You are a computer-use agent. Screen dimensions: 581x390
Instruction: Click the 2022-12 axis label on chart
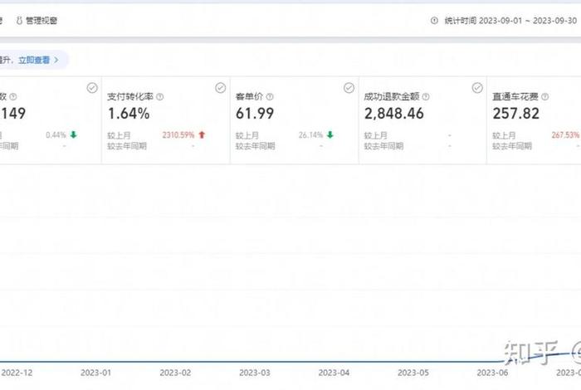click(x=17, y=373)
